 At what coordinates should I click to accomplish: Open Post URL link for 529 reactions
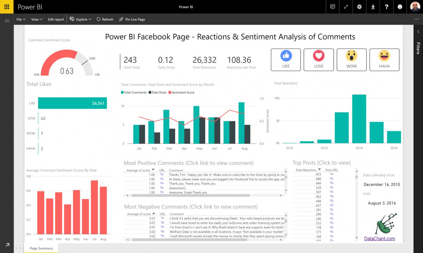click(x=331, y=188)
